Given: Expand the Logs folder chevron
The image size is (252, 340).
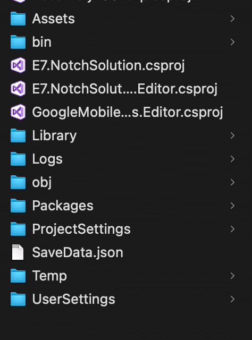Looking at the screenshot, I should pos(232,159).
